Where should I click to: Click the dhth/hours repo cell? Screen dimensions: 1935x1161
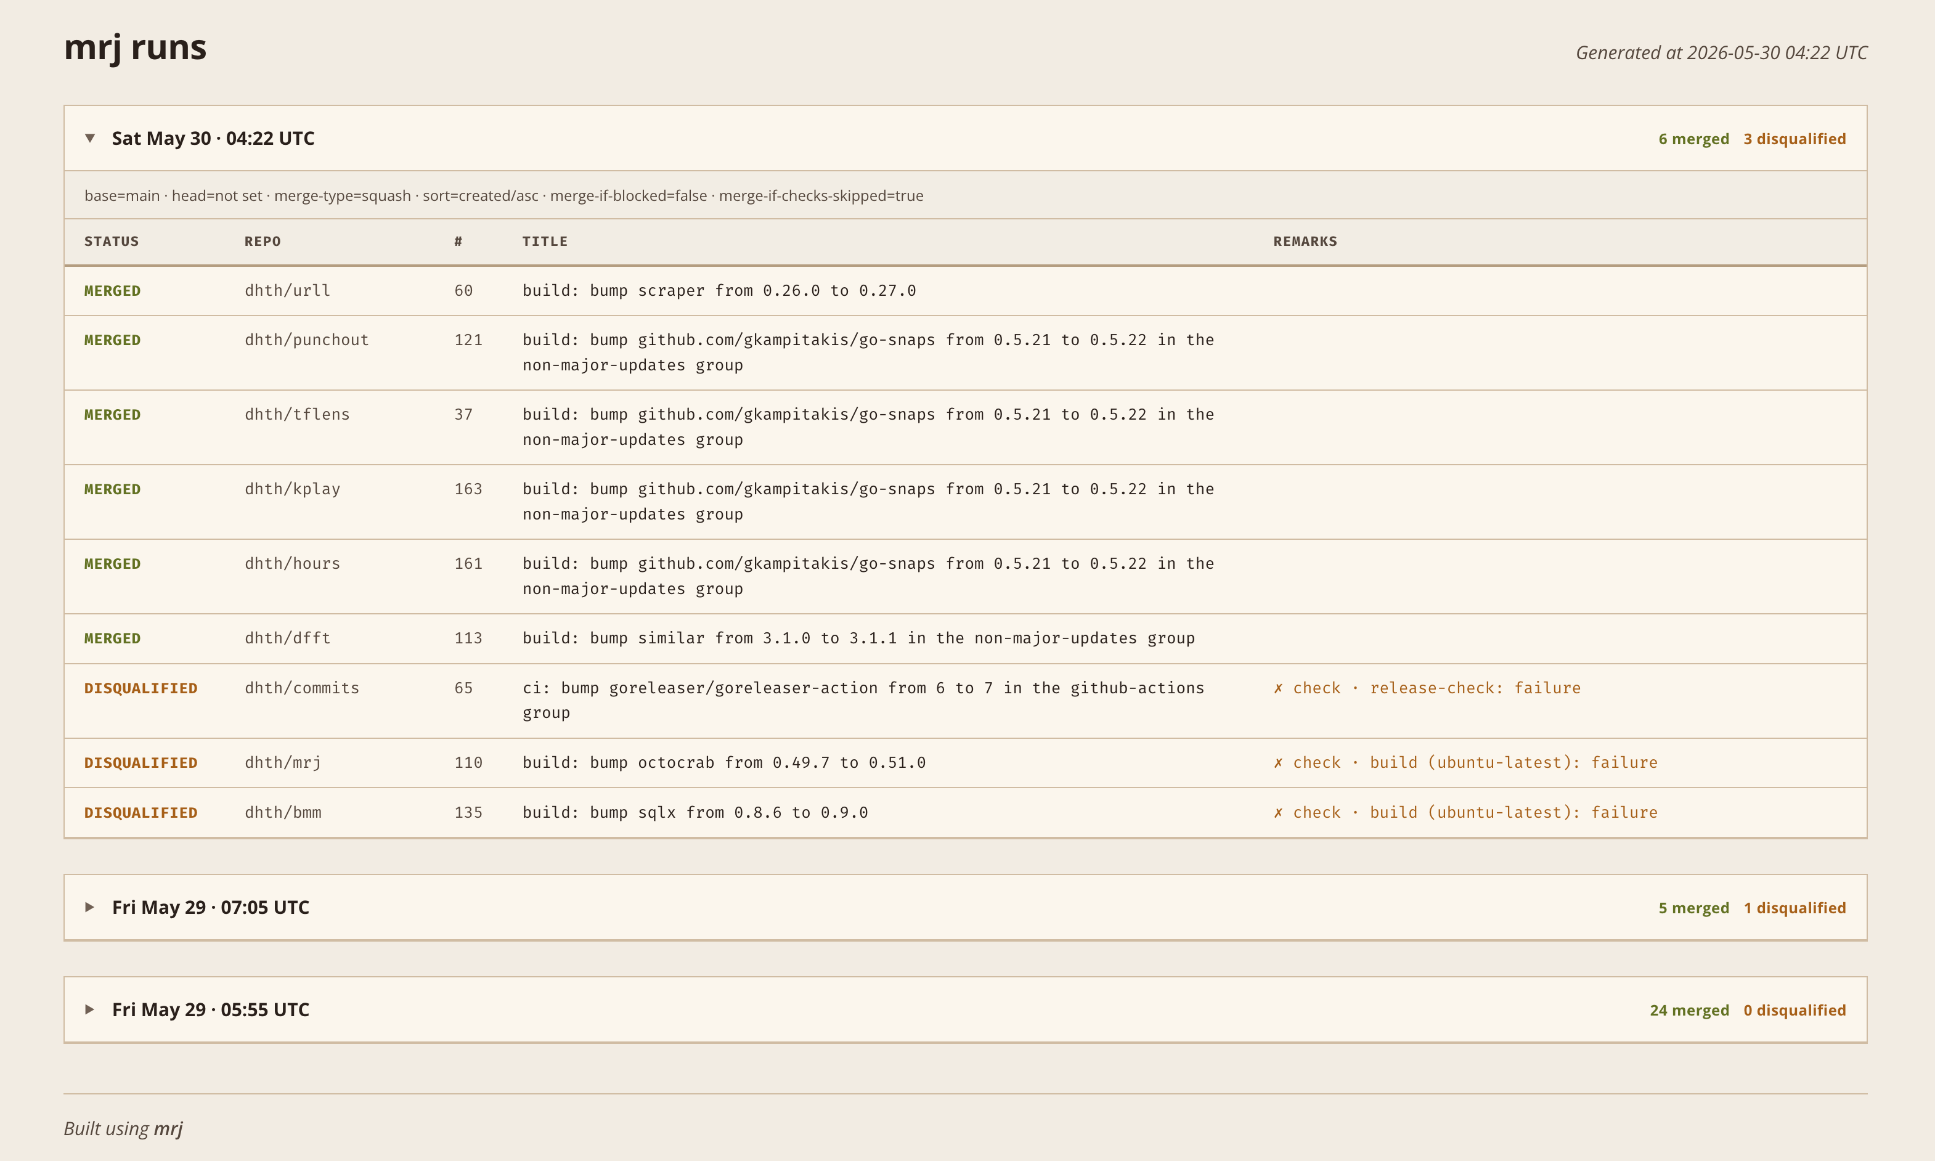[293, 564]
